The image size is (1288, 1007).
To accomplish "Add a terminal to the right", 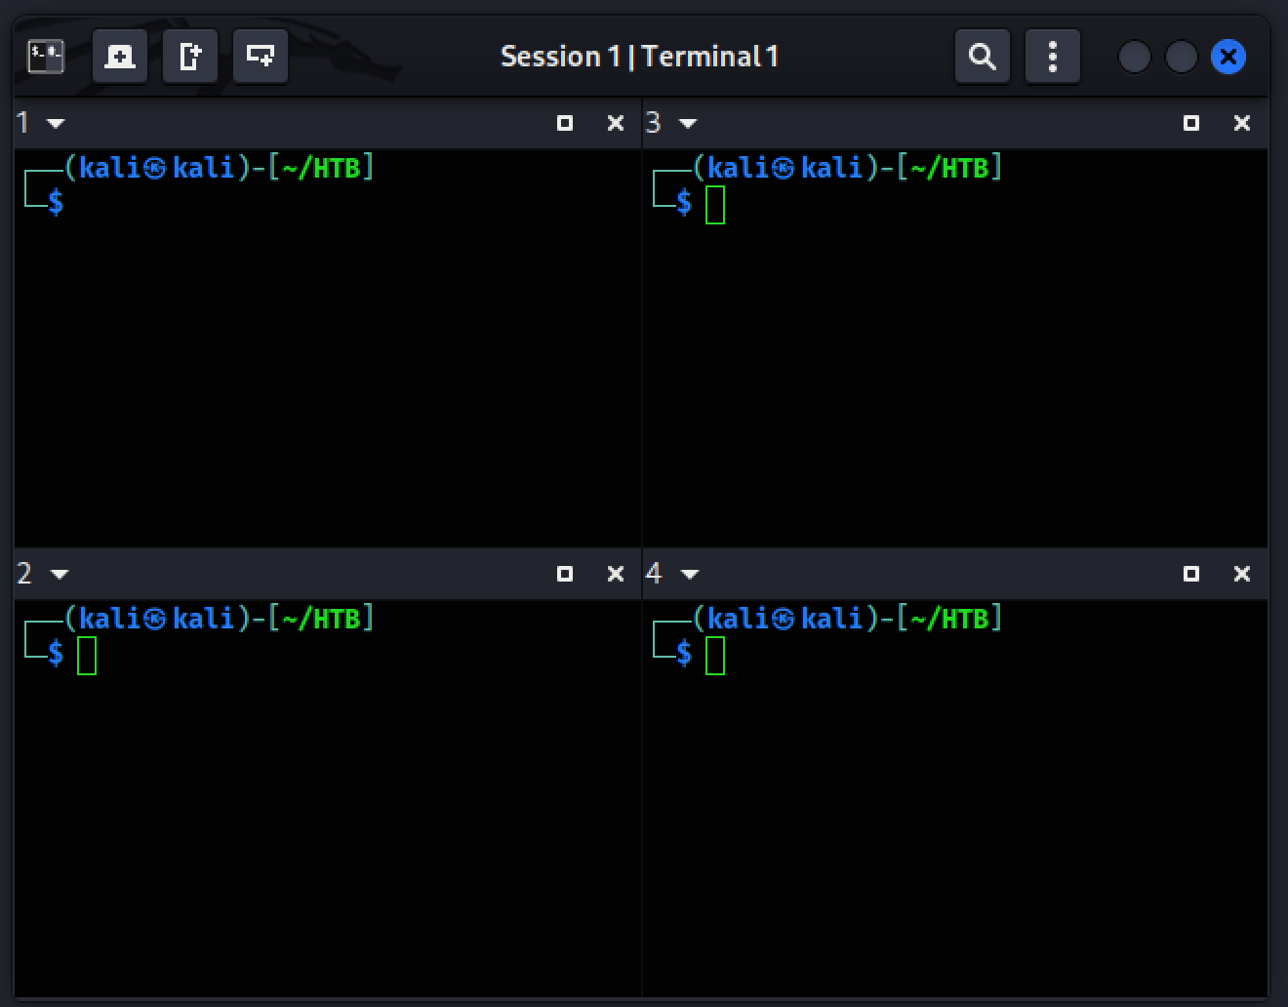I will coord(190,57).
